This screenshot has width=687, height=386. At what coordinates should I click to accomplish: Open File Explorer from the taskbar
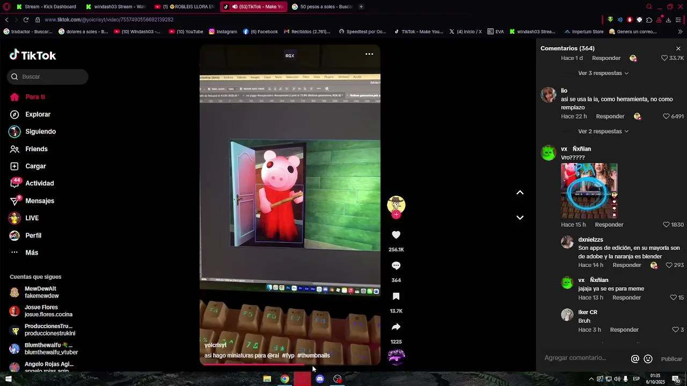[x=267, y=379]
